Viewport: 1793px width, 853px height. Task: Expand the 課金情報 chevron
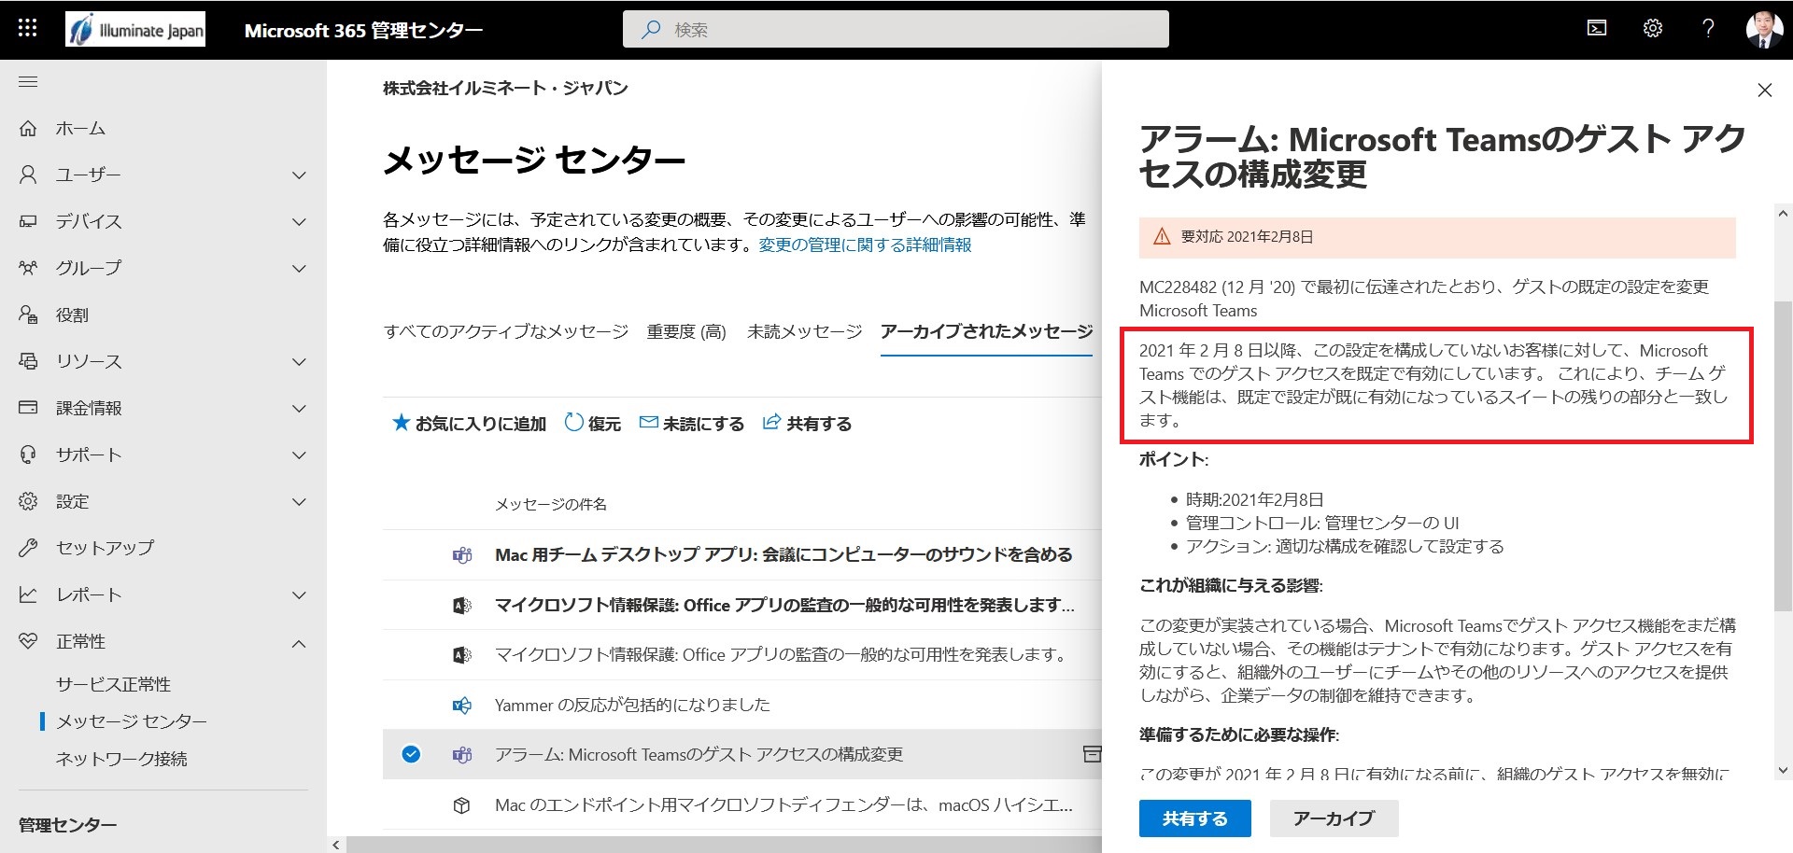[x=299, y=409]
